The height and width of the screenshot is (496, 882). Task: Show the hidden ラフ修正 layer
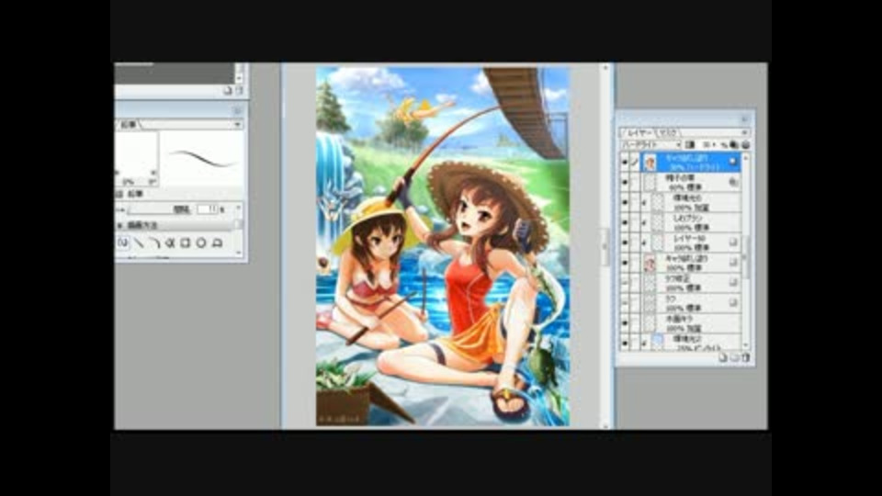pos(625,282)
